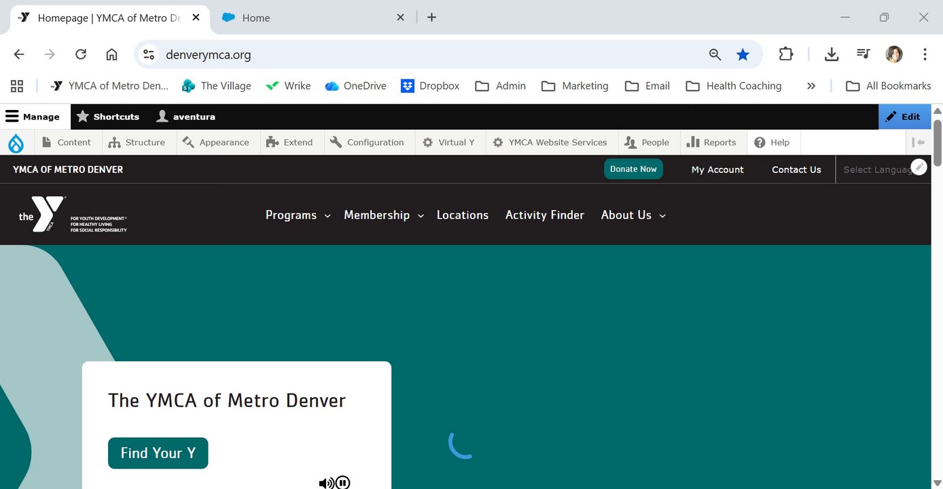Reload the page with the refresh icon

tap(81, 54)
